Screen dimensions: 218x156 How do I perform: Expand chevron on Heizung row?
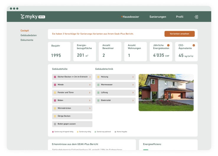point(133,77)
